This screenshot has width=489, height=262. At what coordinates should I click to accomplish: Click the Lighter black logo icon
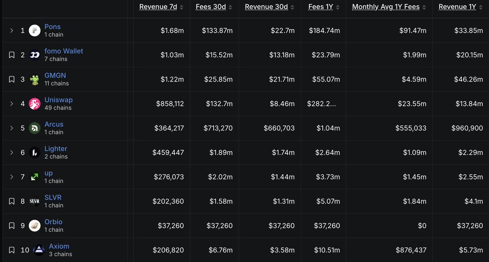coord(35,152)
